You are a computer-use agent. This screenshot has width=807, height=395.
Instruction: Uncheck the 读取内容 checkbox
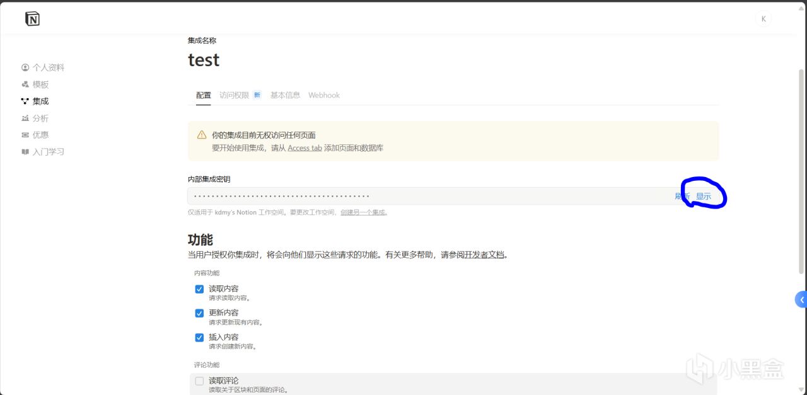point(199,289)
